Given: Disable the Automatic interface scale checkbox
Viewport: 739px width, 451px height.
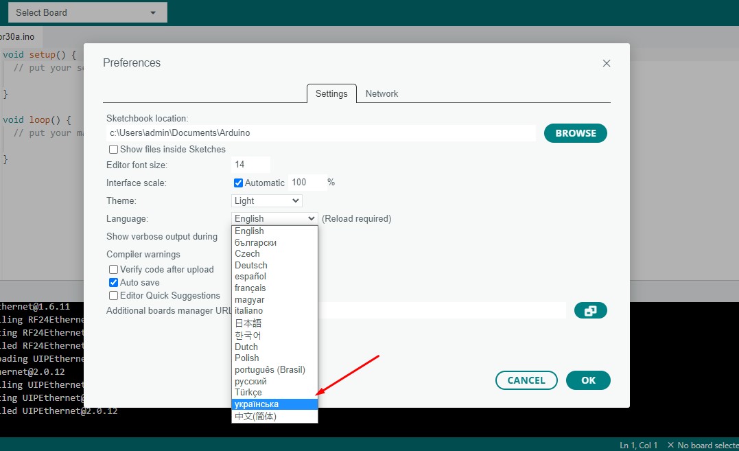Looking at the screenshot, I should point(239,183).
